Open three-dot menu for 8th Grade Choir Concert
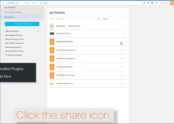 pyautogui.click(x=124, y=75)
